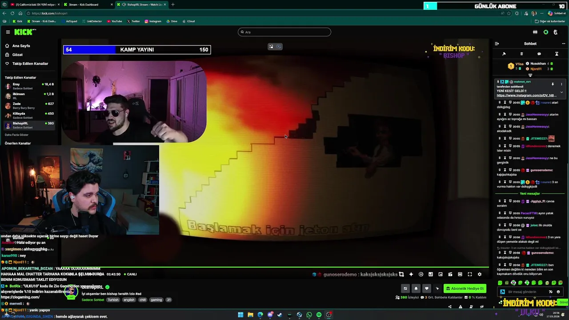Click the gavel moderation icon in chat toolbar
This screenshot has height=320, width=569.
coord(504,54)
